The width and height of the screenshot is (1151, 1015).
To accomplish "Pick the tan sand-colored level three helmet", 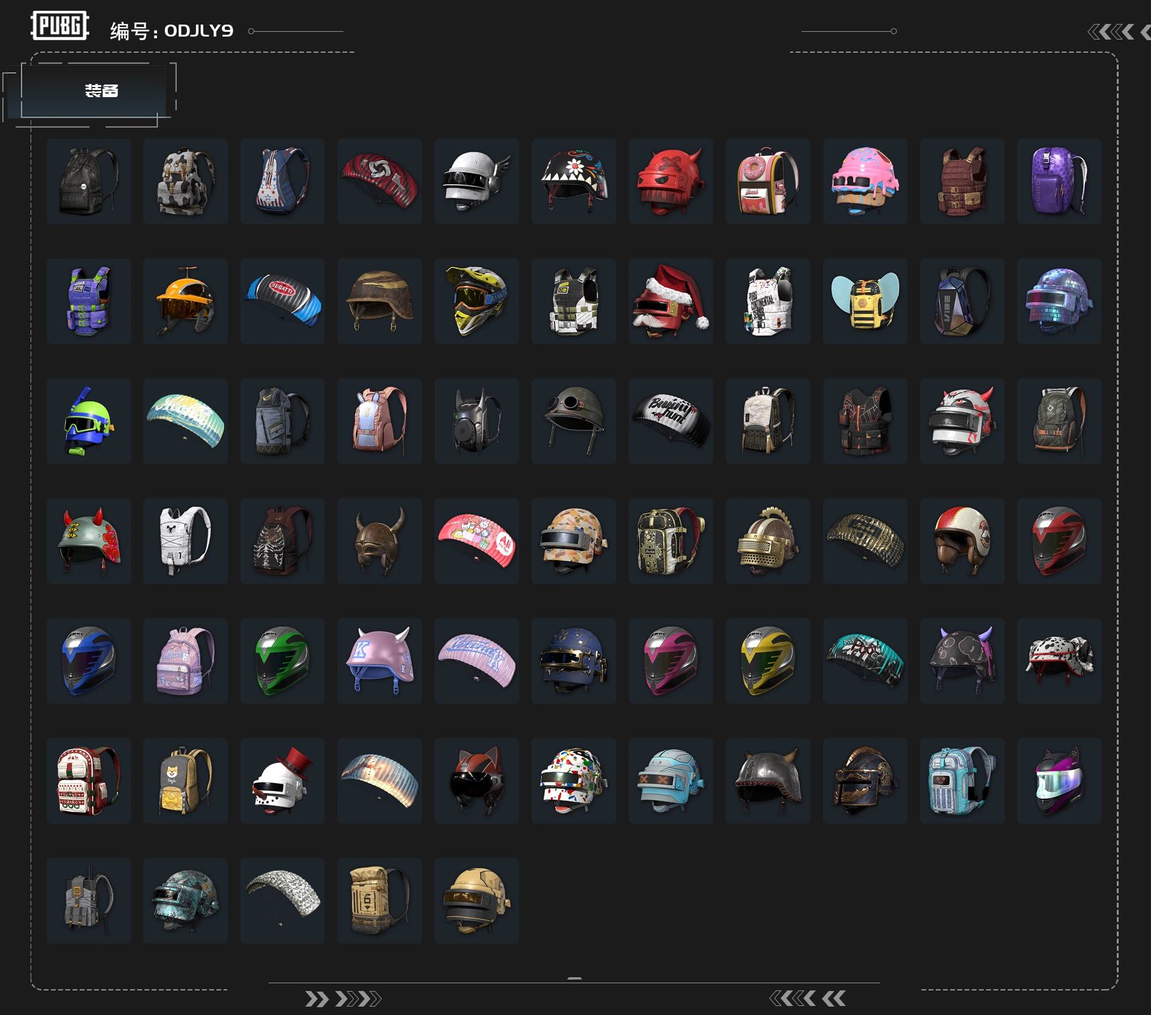I will tap(477, 900).
